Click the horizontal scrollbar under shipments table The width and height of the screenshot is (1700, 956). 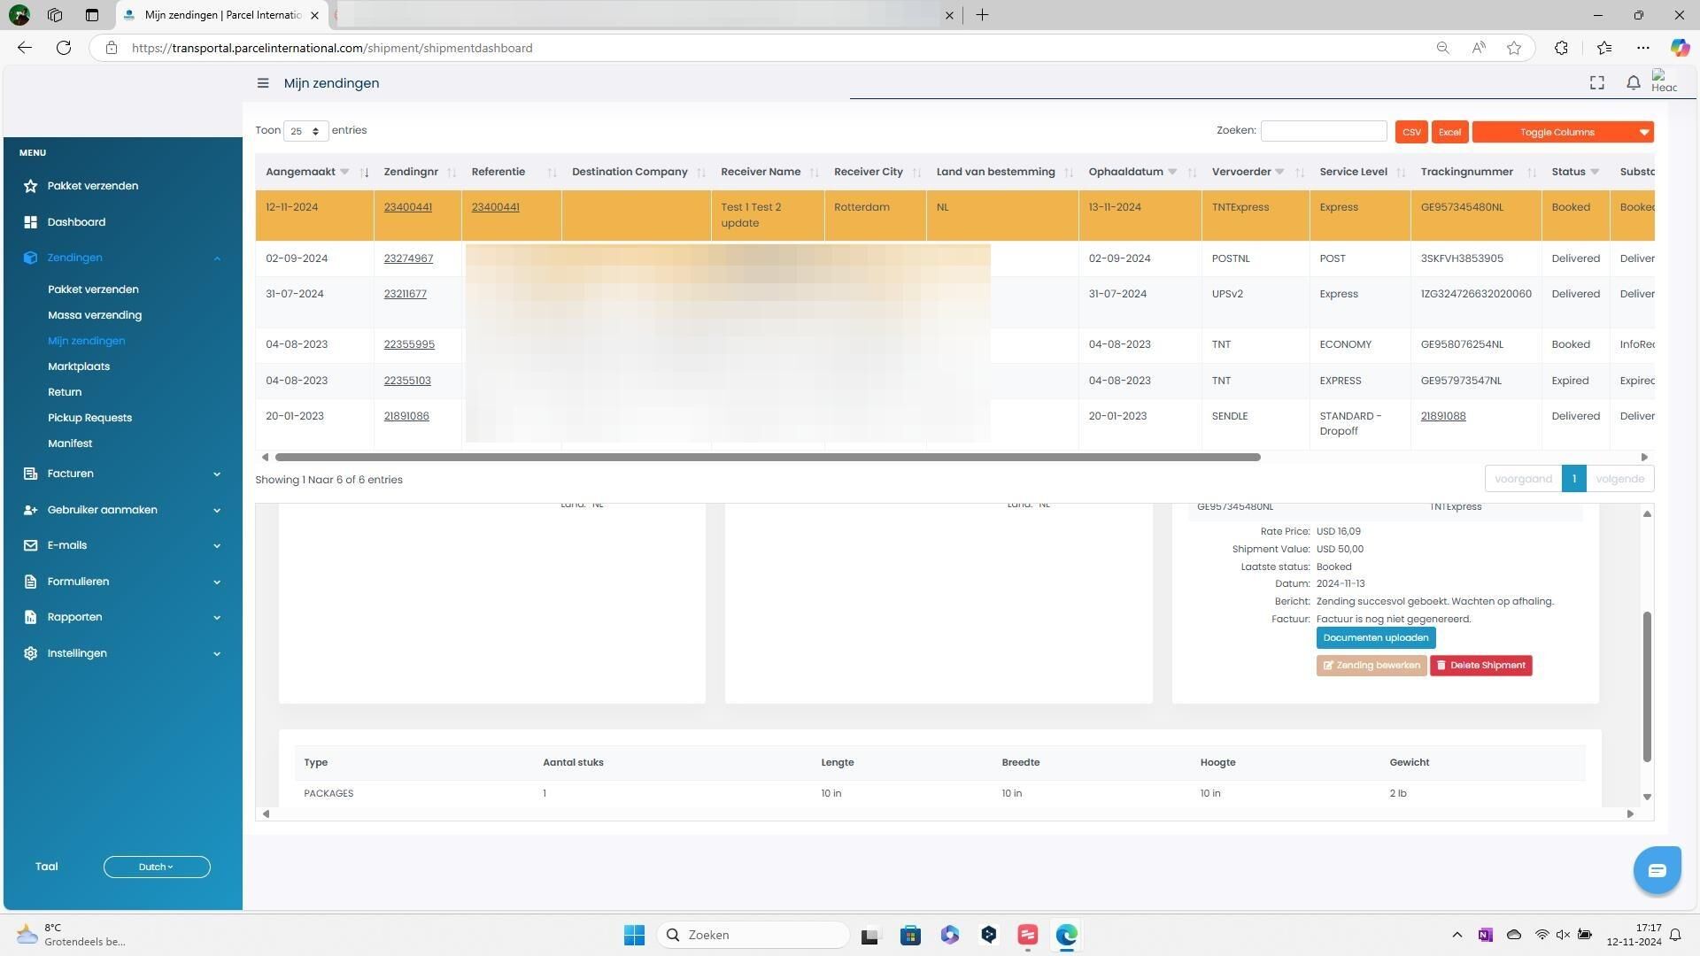pos(767,458)
